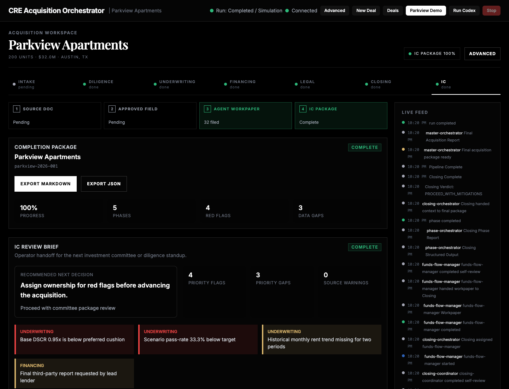The height and width of the screenshot is (389, 509).
Task: Open the Base DSCR 0.95x red flag card
Action: 74,339
